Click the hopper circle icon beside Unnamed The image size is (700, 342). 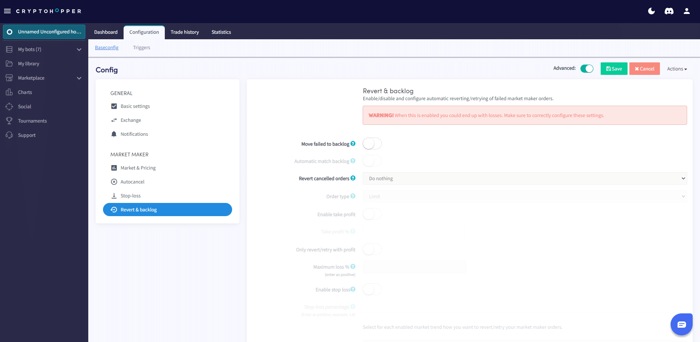(x=10, y=32)
